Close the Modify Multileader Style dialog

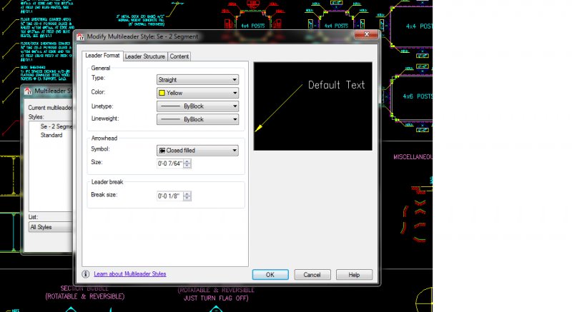(366, 34)
